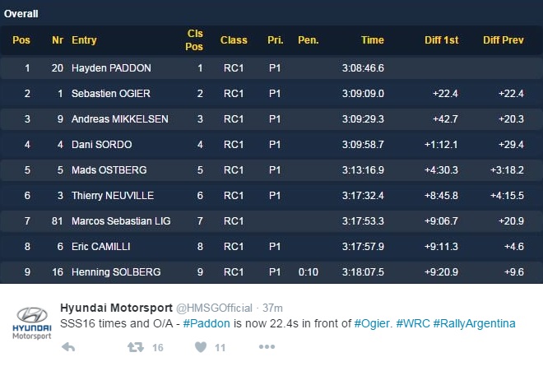Viewport: 543px width, 371px height.
Task: Click the Pos column header
Action: click(21, 40)
